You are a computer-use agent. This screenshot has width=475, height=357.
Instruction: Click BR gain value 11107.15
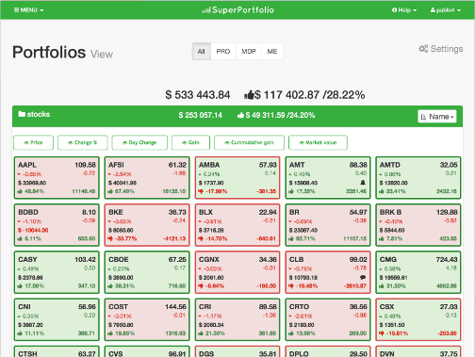pyautogui.click(x=354, y=238)
